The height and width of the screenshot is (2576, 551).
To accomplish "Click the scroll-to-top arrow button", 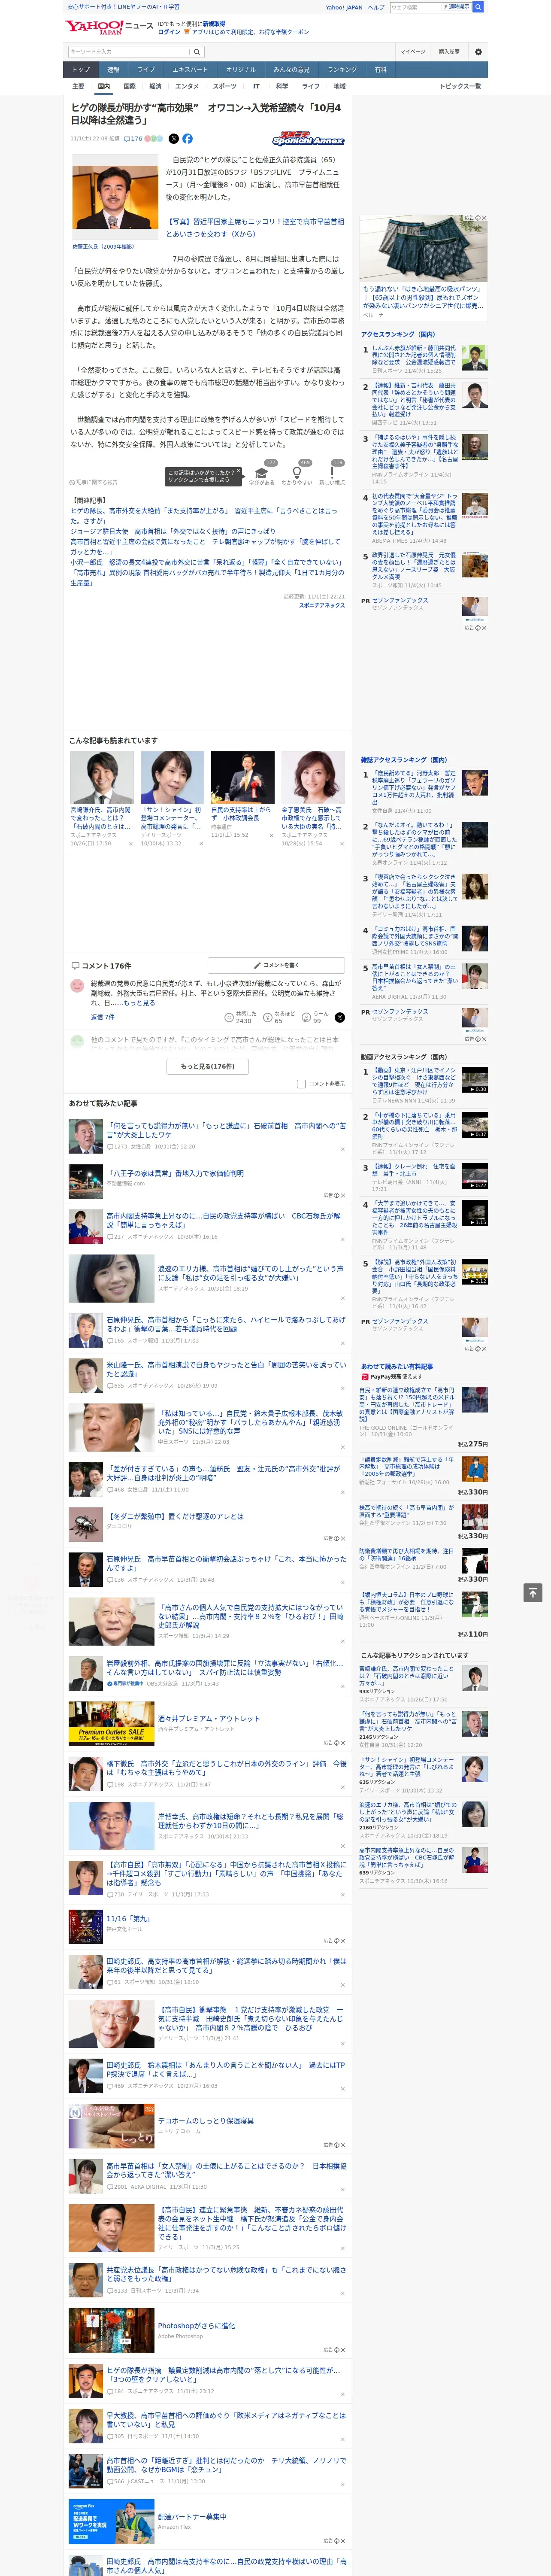I will click(533, 1592).
